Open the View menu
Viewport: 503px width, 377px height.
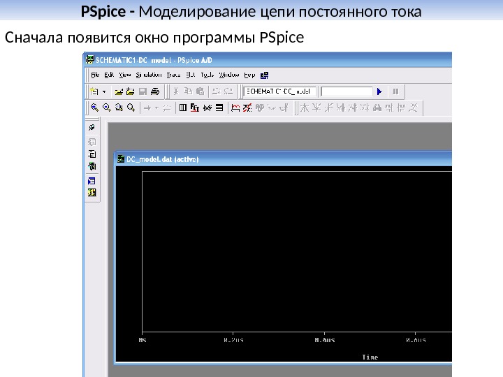[x=125, y=75]
